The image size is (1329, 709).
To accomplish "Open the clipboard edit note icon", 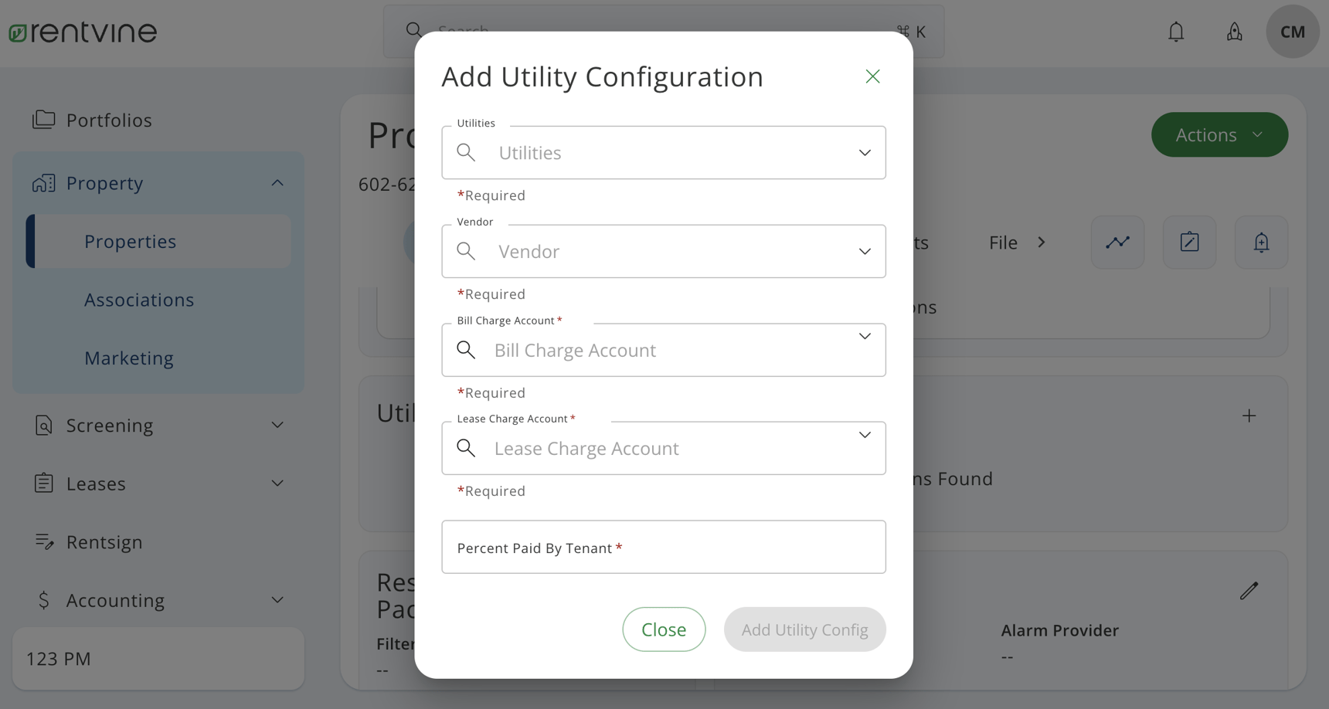I will 1189,242.
